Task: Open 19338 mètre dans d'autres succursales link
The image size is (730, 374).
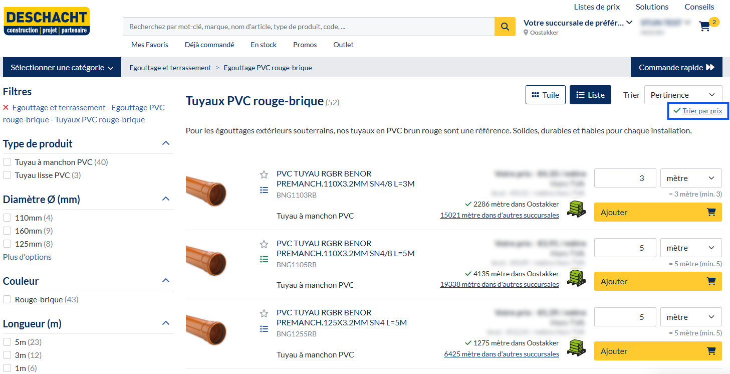Action: [500, 284]
